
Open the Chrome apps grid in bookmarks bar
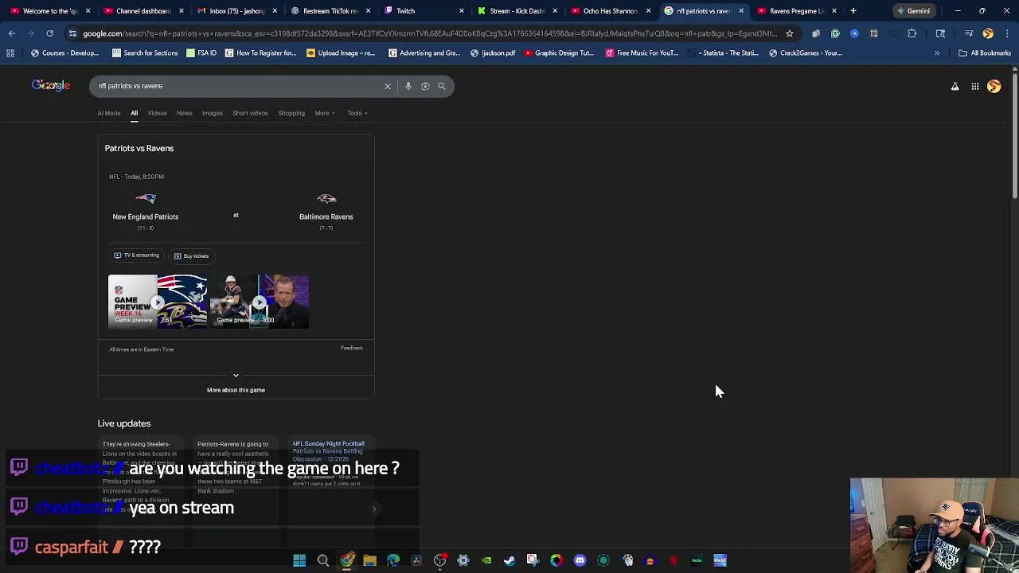(x=10, y=53)
